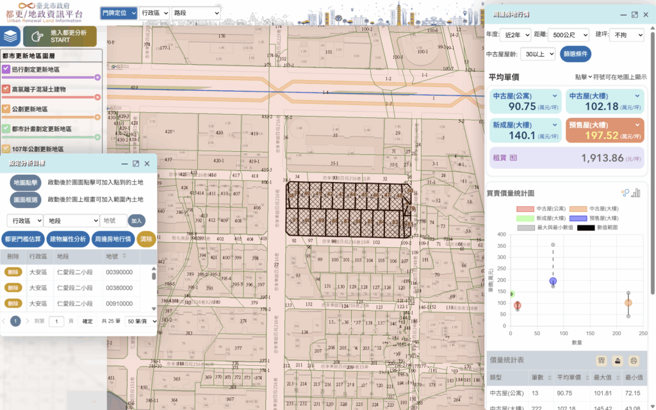The image size is (656, 410).
Task: Open the 建物屬性分析 tab
Action: point(68,239)
